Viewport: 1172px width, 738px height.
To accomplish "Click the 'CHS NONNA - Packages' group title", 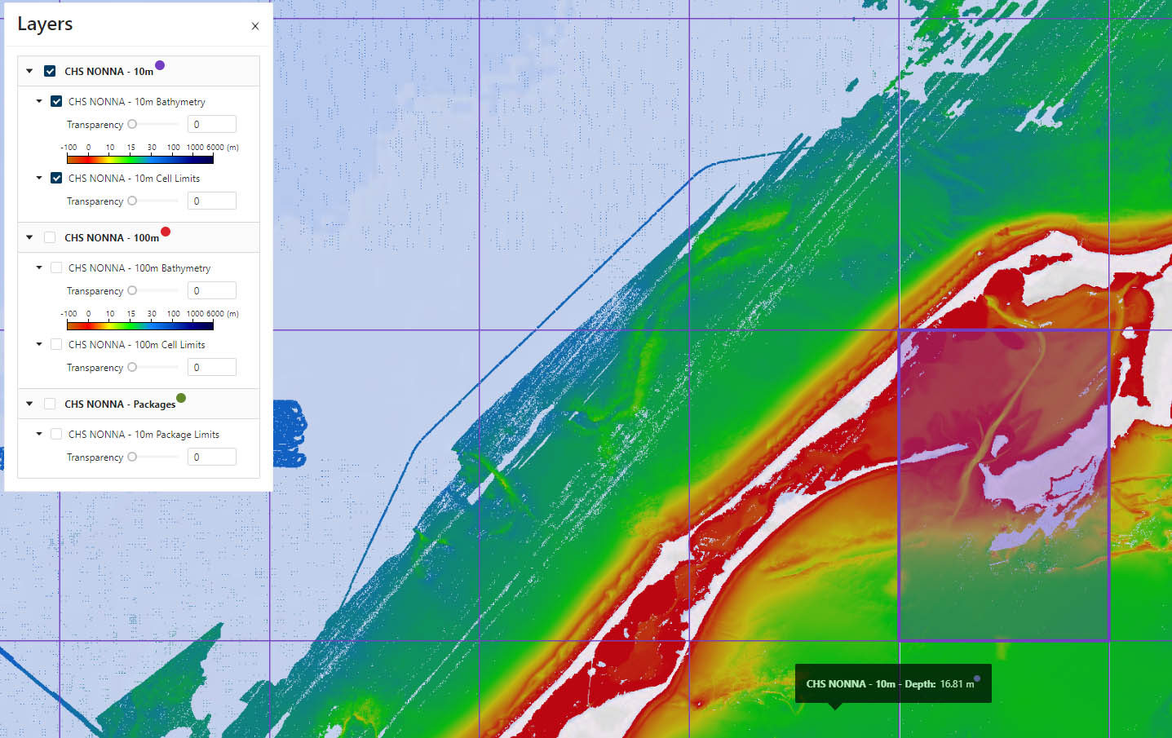I will (120, 404).
